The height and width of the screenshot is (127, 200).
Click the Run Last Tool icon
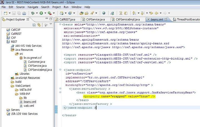click(x=50, y=13)
